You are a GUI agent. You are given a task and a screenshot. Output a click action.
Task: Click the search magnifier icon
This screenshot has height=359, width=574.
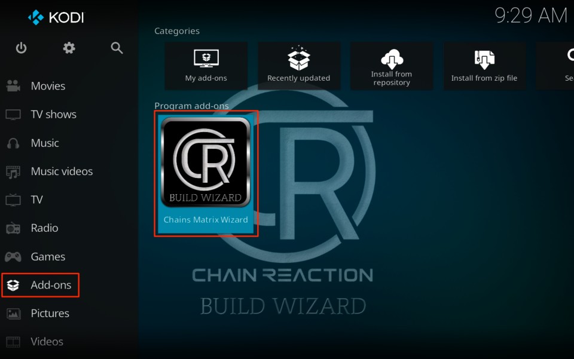click(x=117, y=48)
